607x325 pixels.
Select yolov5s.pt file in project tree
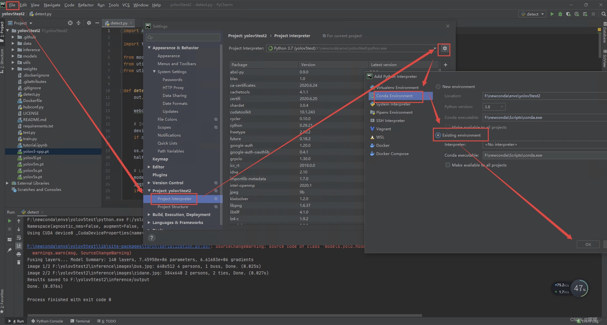32,171
